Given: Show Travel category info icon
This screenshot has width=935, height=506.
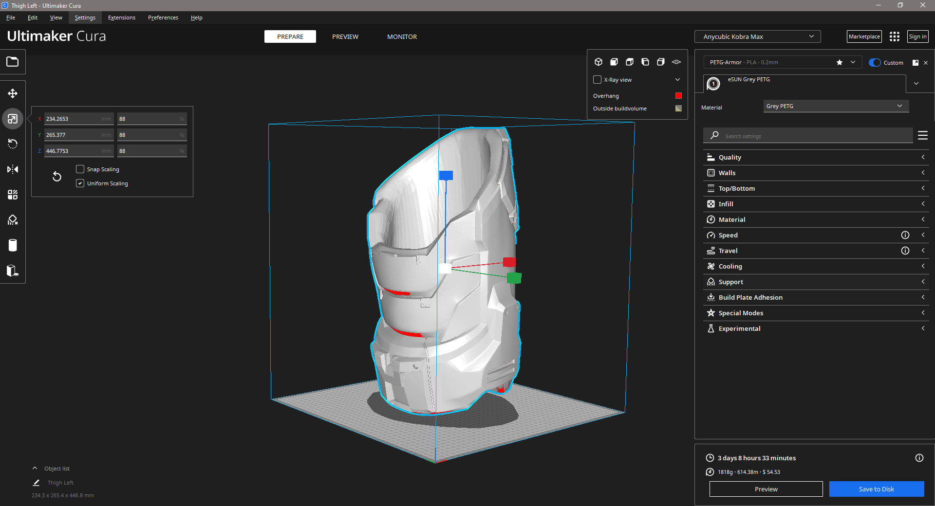Looking at the screenshot, I should 905,251.
